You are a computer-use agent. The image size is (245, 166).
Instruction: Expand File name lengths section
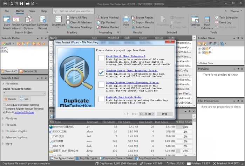pos(3,131)
